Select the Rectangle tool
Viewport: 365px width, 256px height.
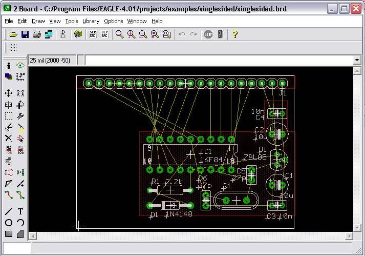coord(9,234)
